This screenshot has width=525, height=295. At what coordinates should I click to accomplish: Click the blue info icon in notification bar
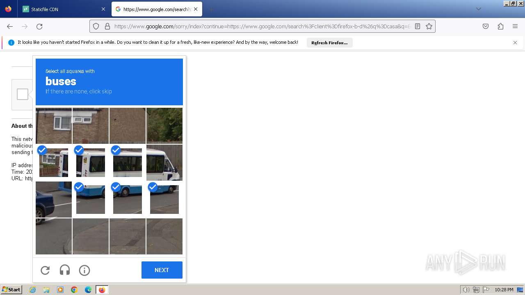coord(11,43)
